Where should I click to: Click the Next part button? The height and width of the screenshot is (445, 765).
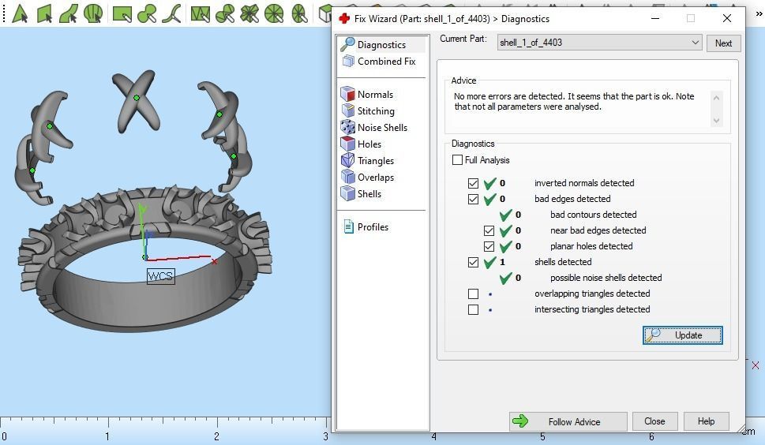(723, 43)
